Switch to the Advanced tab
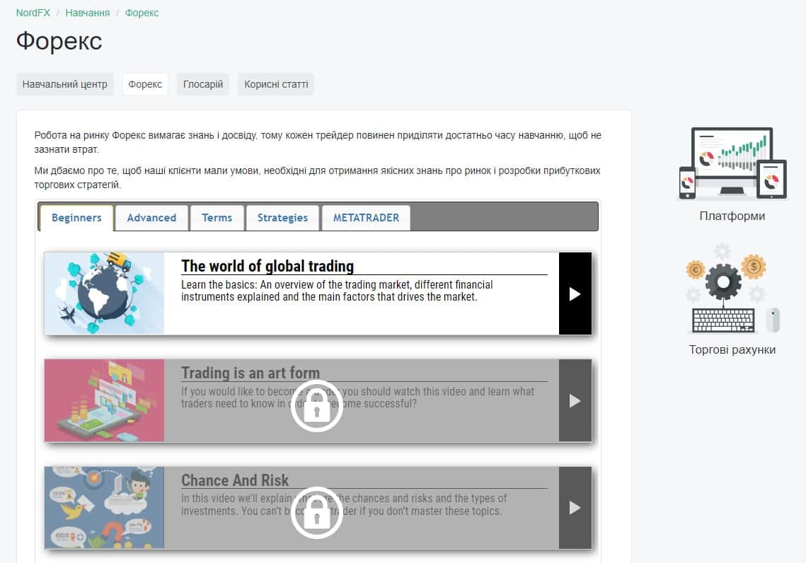Image resolution: width=806 pixels, height=563 pixels. click(x=151, y=218)
